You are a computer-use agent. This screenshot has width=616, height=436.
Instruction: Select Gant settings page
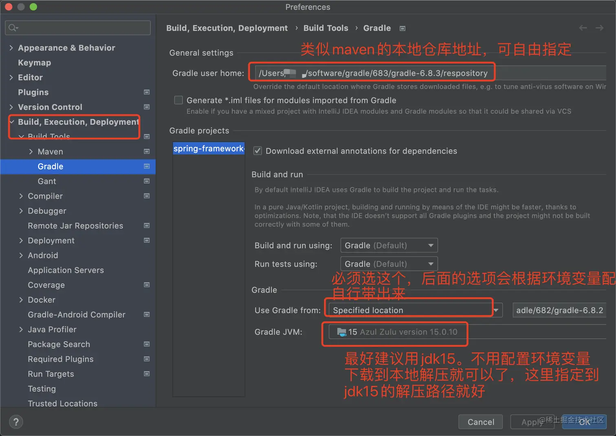click(47, 181)
